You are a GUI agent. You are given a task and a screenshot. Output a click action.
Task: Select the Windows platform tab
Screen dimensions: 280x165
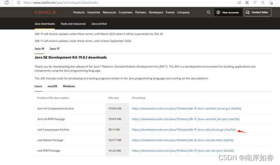pyautogui.click(x=69, y=86)
